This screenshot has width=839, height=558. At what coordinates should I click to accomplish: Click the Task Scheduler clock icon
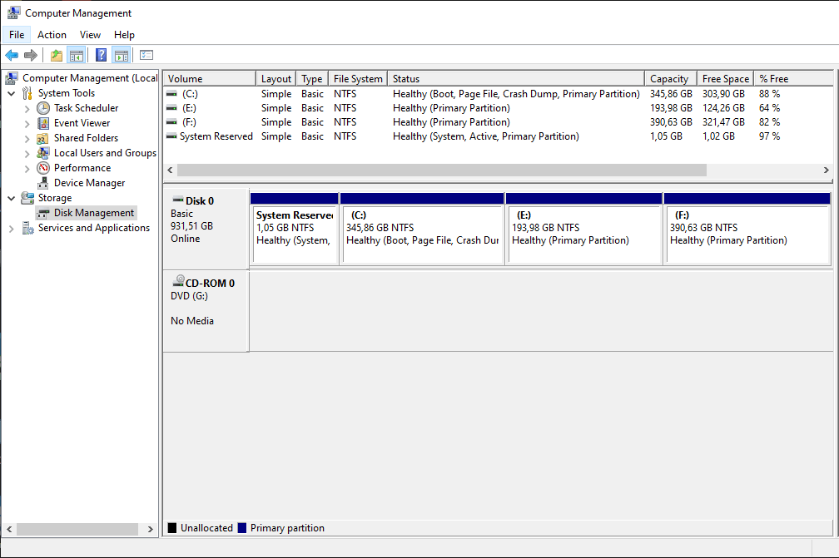[43, 108]
